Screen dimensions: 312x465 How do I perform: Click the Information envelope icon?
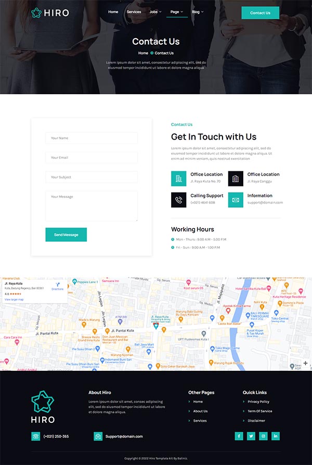[236, 200]
